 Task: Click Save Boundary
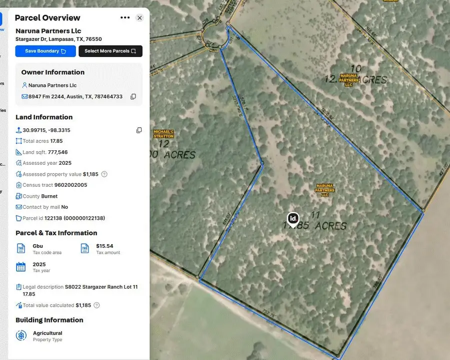coord(45,51)
